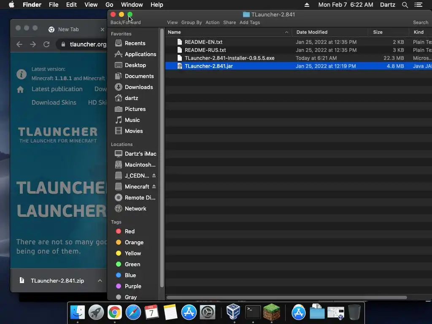
Task: Click Latest publication link in Chrome
Action: [x=57, y=89]
